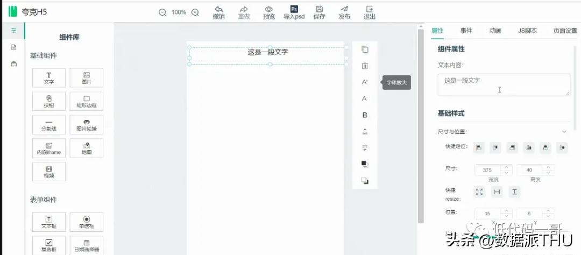Switch to the 属性 tab
Screen dimensions: 581x255
(437, 31)
